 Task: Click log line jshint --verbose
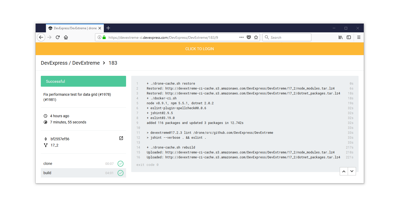pos(176,138)
